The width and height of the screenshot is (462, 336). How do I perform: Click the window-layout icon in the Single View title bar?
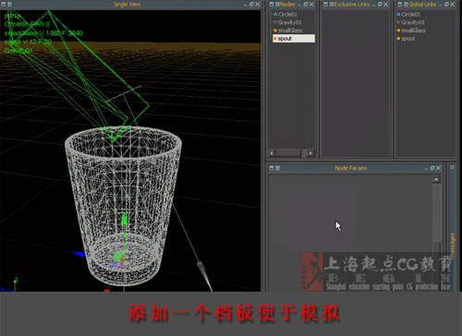point(4,5)
